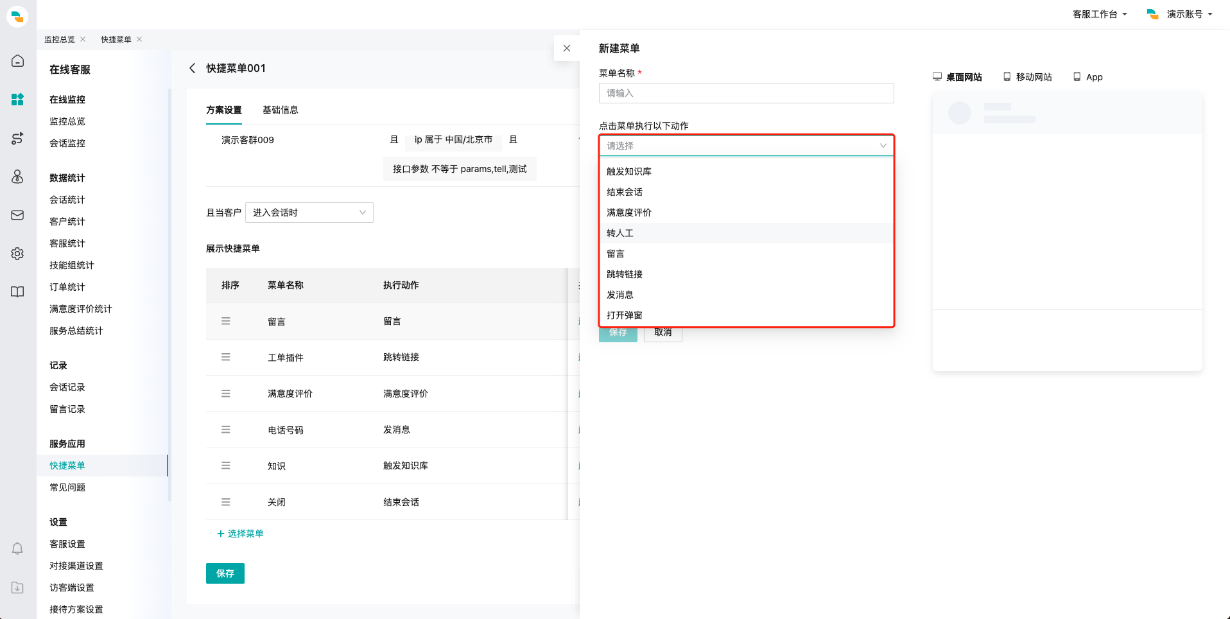Click drag handle of 知识 row

tap(226, 466)
